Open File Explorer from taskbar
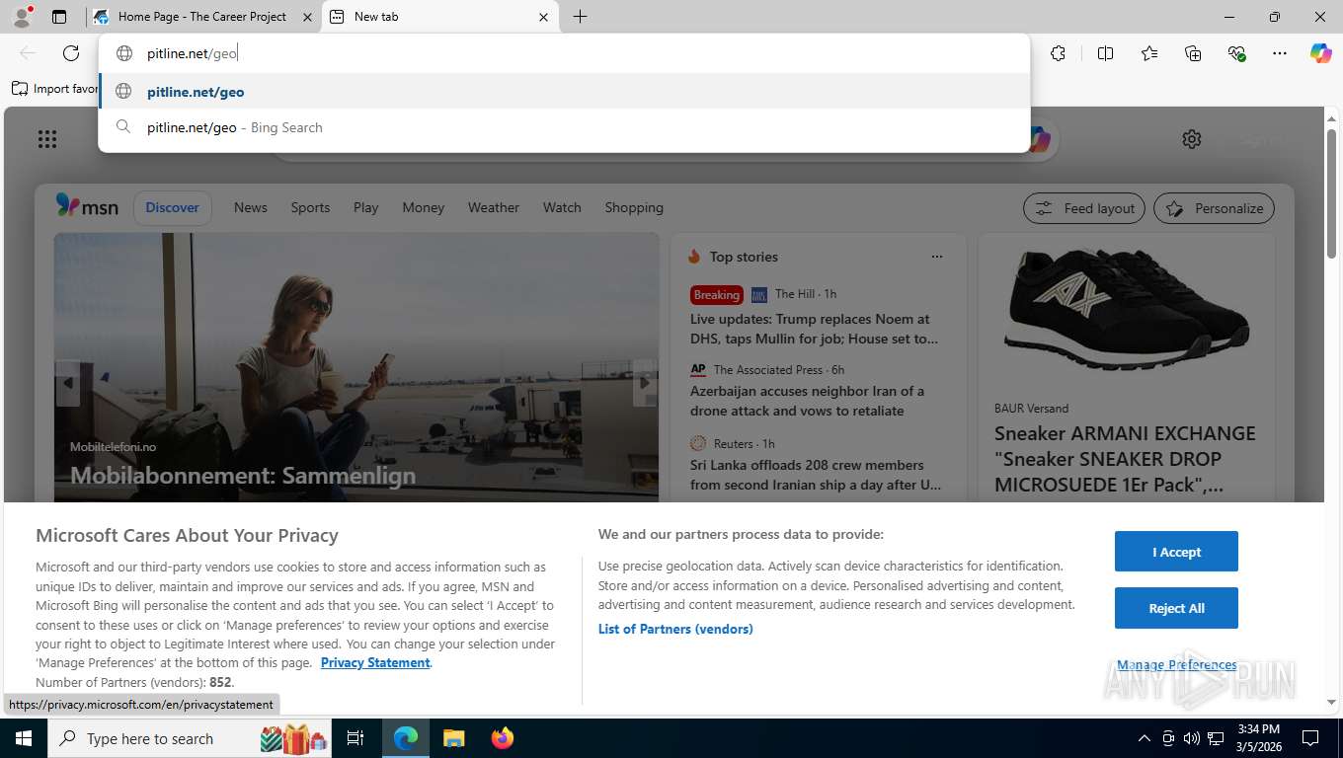1343x758 pixels. tap(453, 738)
